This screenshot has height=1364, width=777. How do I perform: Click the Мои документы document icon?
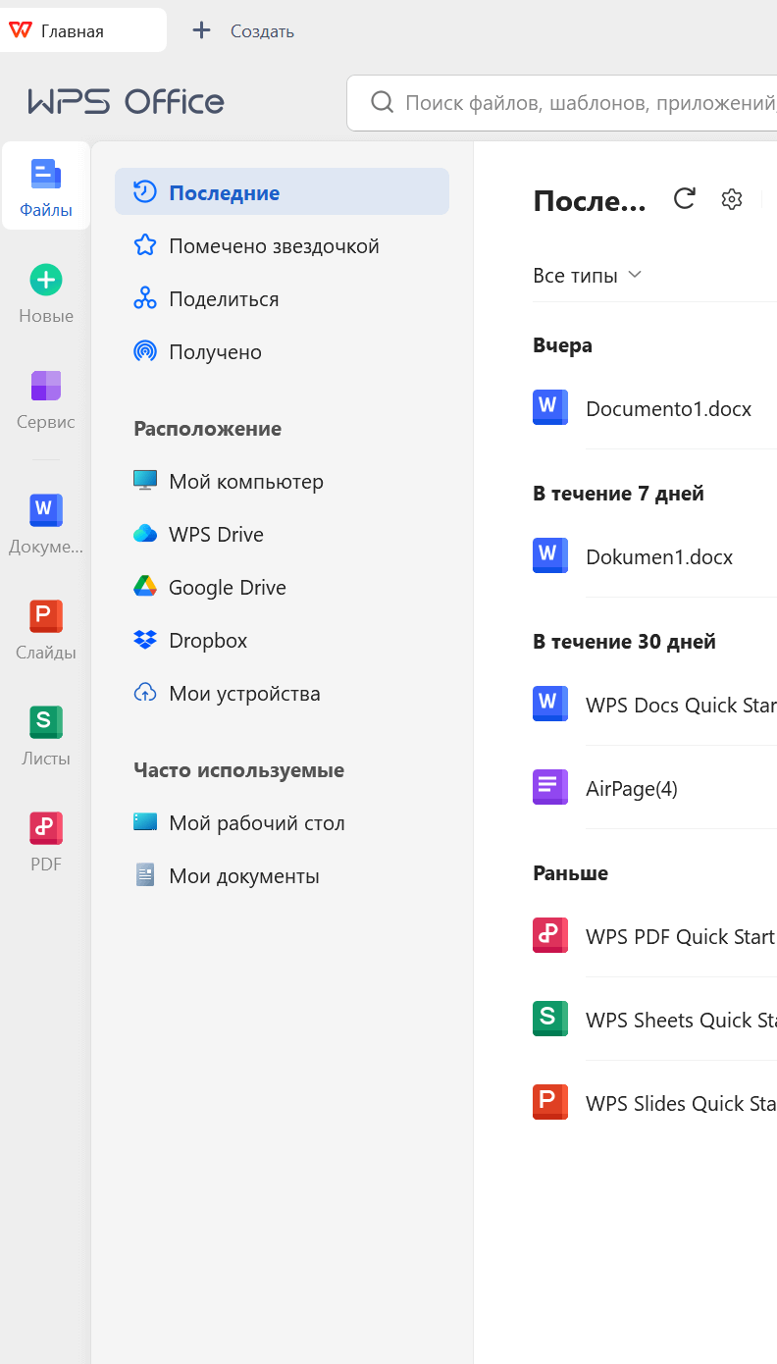[x=145, y=875]
